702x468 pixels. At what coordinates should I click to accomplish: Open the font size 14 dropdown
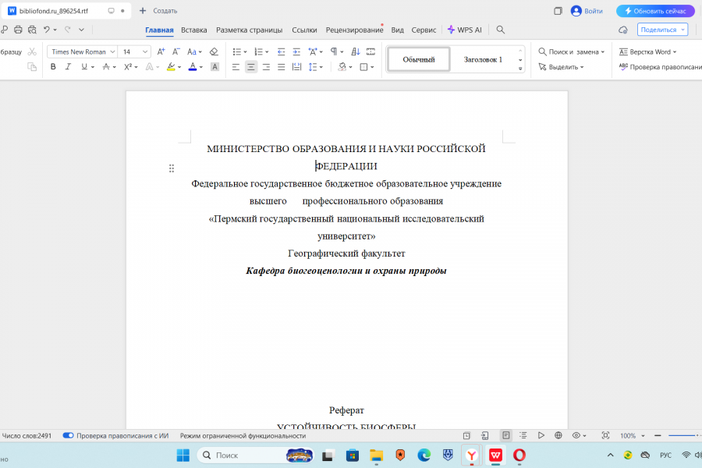(145, 52)
